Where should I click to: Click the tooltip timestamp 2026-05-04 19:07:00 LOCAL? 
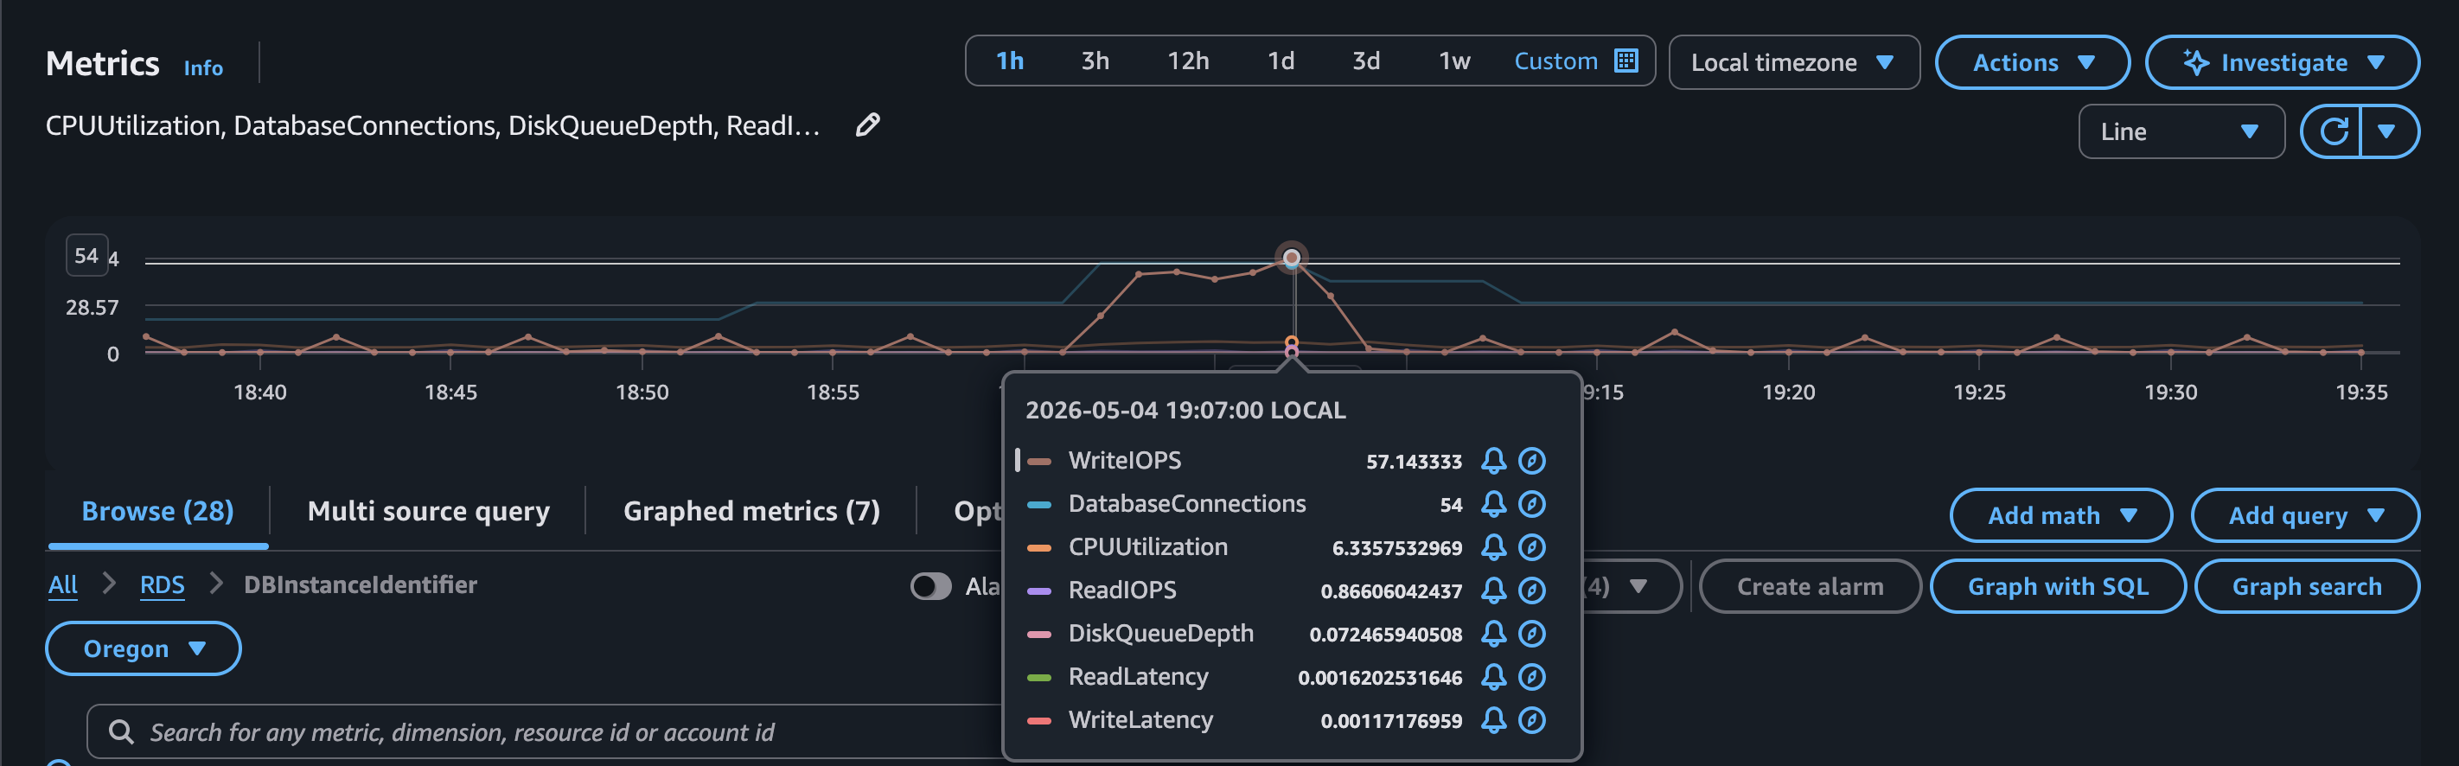(1185, 410)
